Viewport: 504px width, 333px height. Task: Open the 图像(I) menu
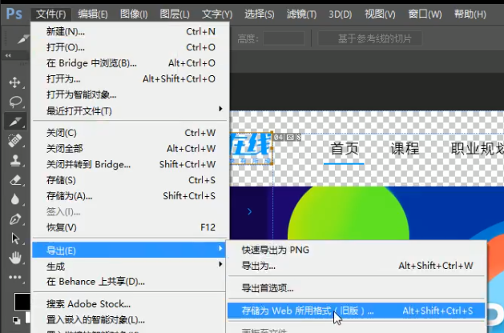(134, 14)
